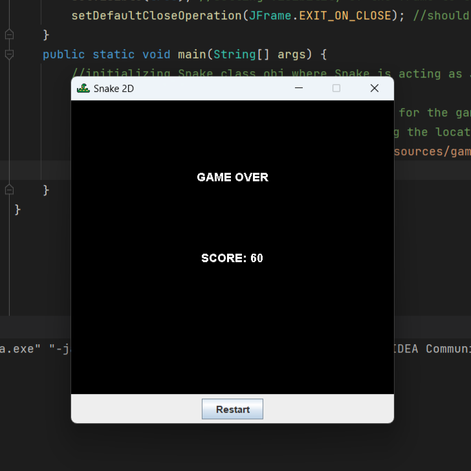This screenshot has height=471, width=471.
Task: Close the Snake 2D game window
Action: coord(374,88)
